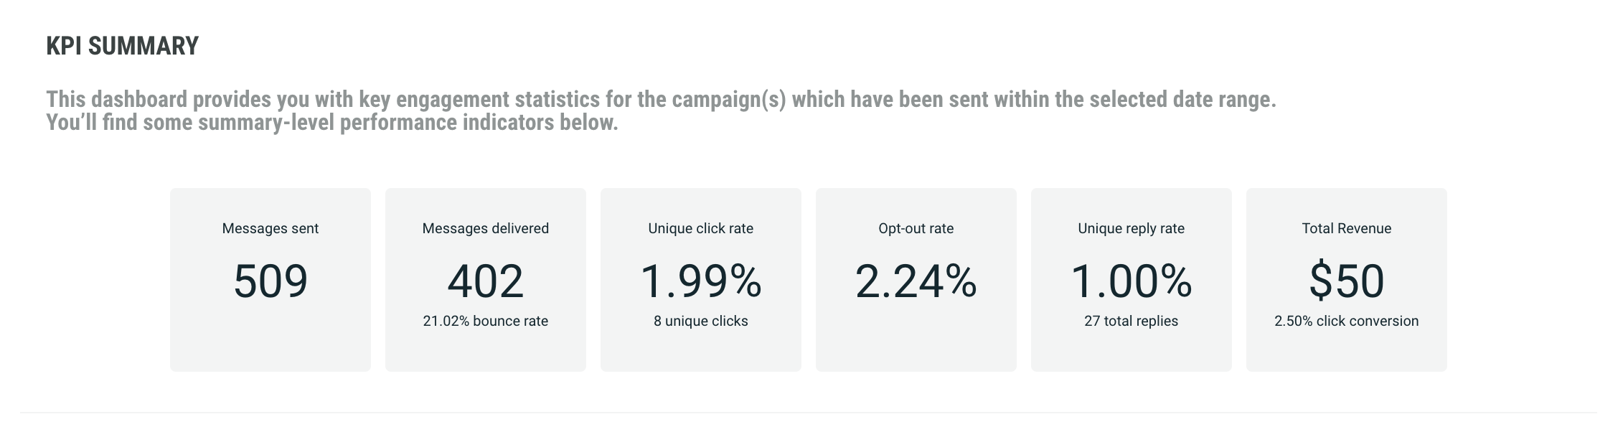Viewport: 1623px width, 432px height.
Task: Select the 2.24% opt-out value
Action: (x=916, y=281)
